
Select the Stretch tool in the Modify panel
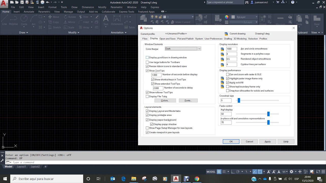click(x=55, y=27)
